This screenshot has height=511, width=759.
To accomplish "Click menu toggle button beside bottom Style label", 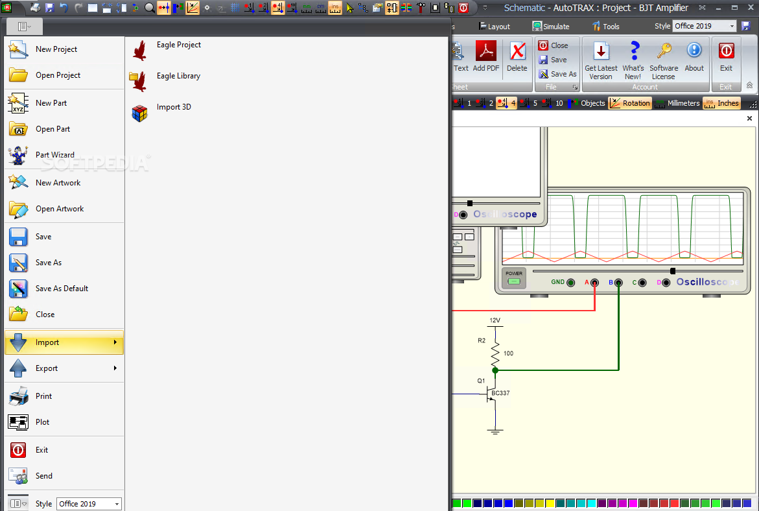I will [x=18, y=504].
